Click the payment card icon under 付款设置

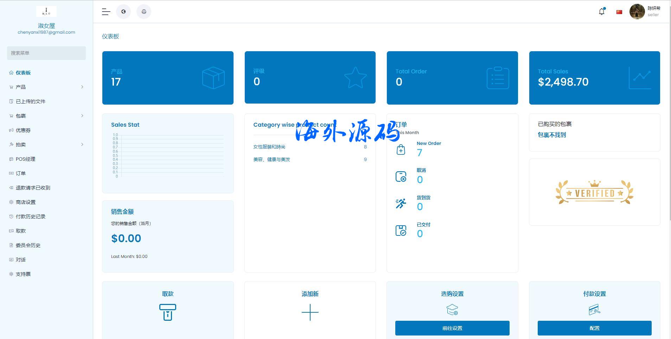(x=594, y=310)
